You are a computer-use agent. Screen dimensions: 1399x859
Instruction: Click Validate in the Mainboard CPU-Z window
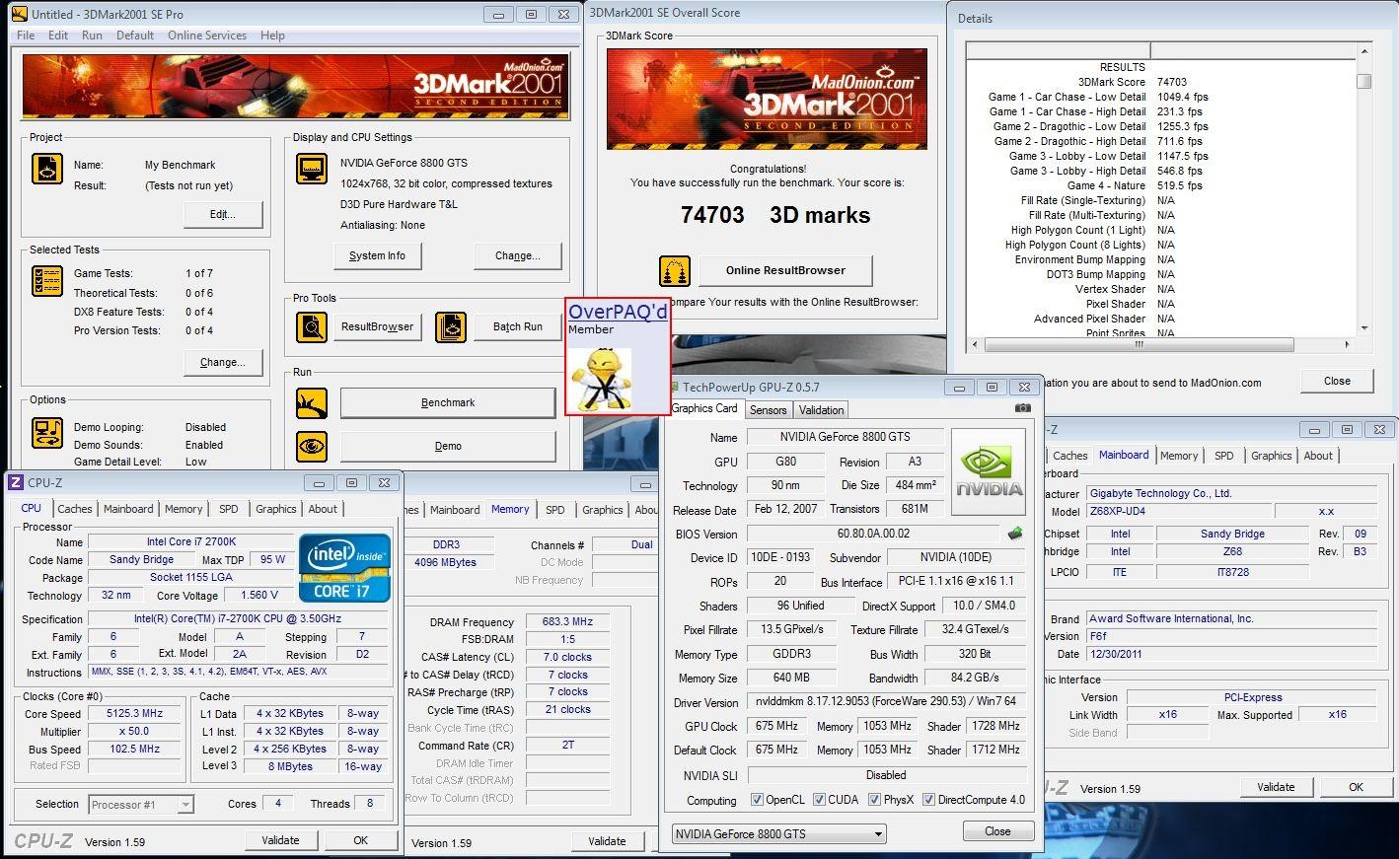coord(1276,787)
